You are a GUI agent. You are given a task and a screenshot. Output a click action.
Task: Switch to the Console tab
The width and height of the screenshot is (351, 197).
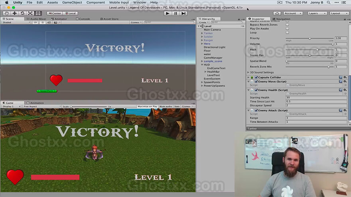pos(83,19)
